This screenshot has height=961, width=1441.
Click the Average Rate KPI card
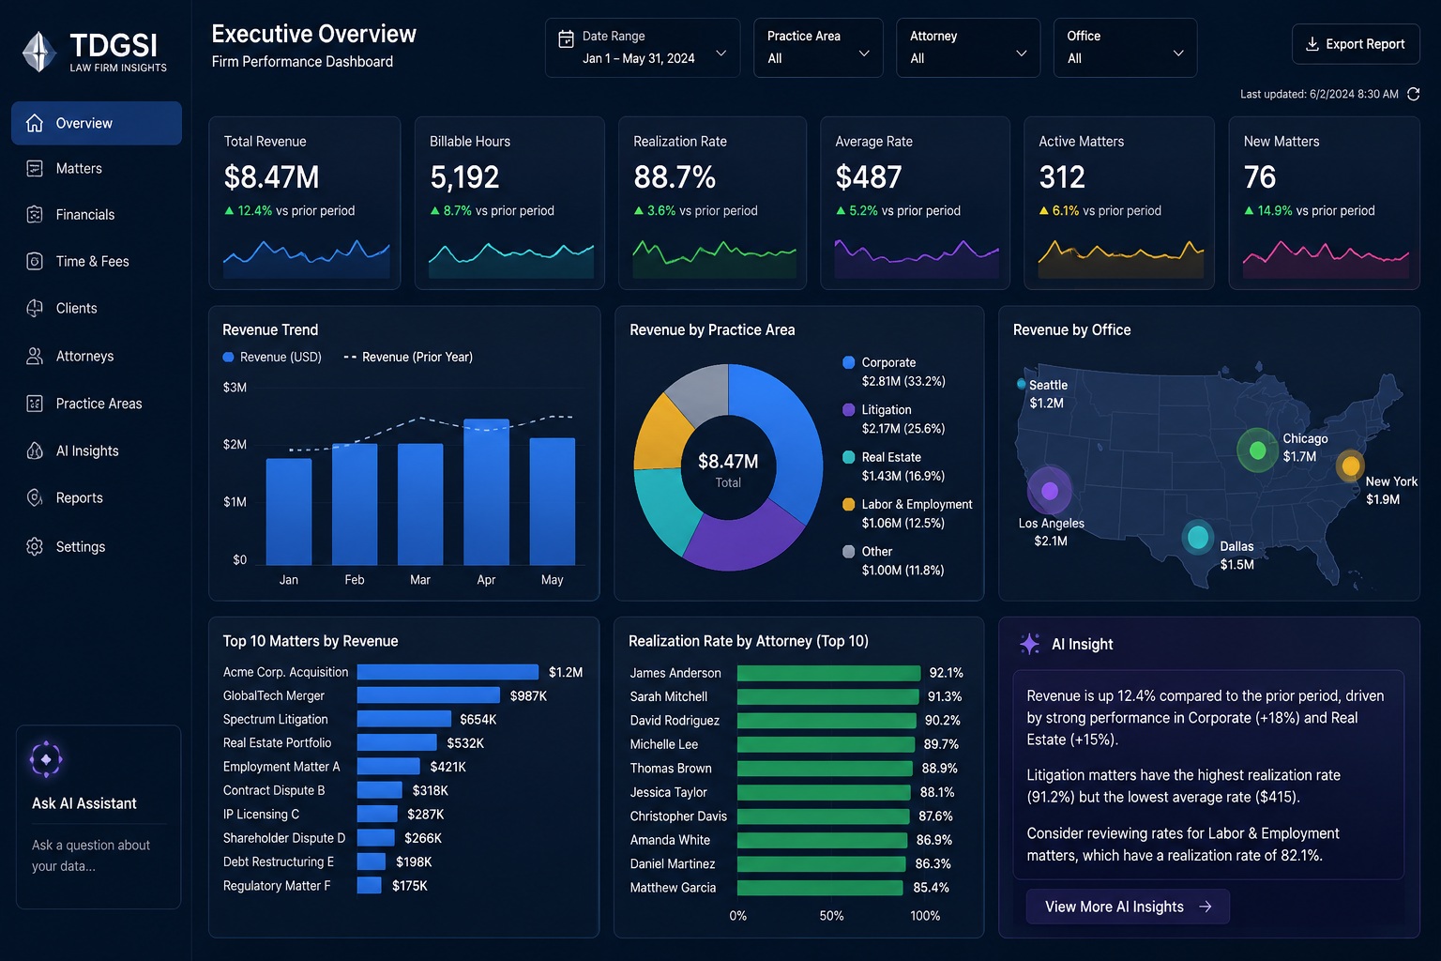click(x=915, y=203)
